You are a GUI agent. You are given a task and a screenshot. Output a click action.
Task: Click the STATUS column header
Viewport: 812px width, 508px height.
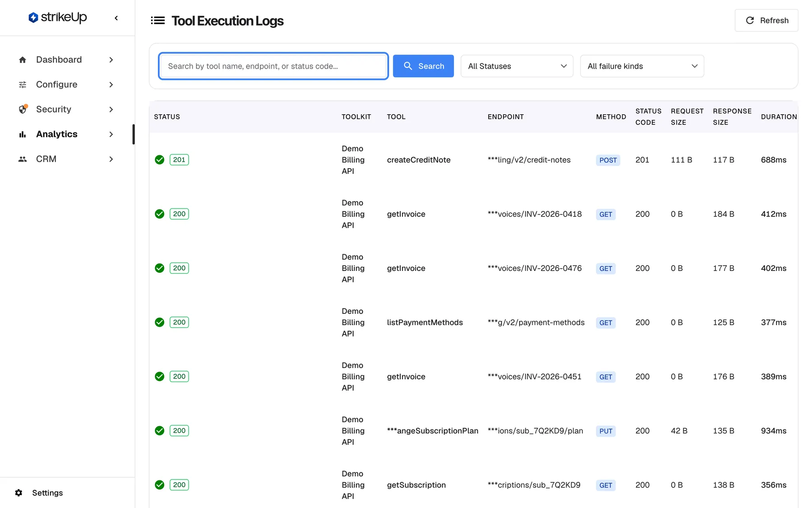tap(167, 117)
